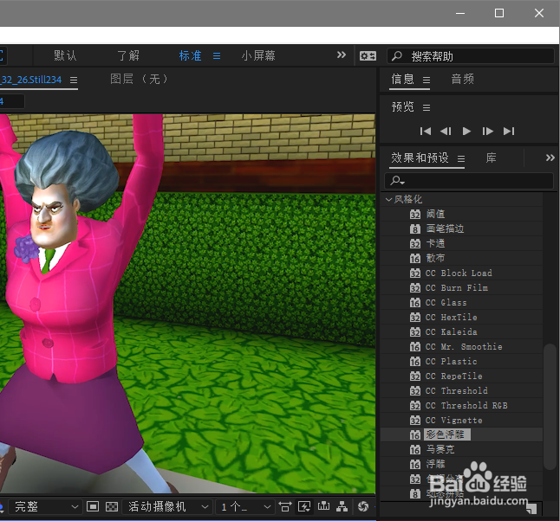Toggle the transparency grid button
Screen dimensions: 560x521
coord(112,506)
